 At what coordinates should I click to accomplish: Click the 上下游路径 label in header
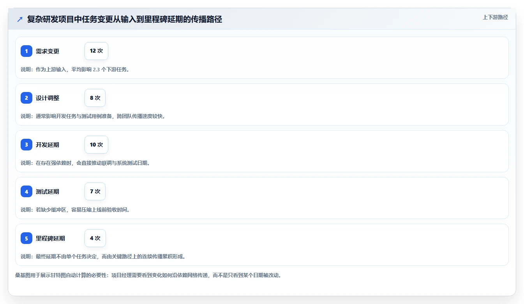point(495,17)
